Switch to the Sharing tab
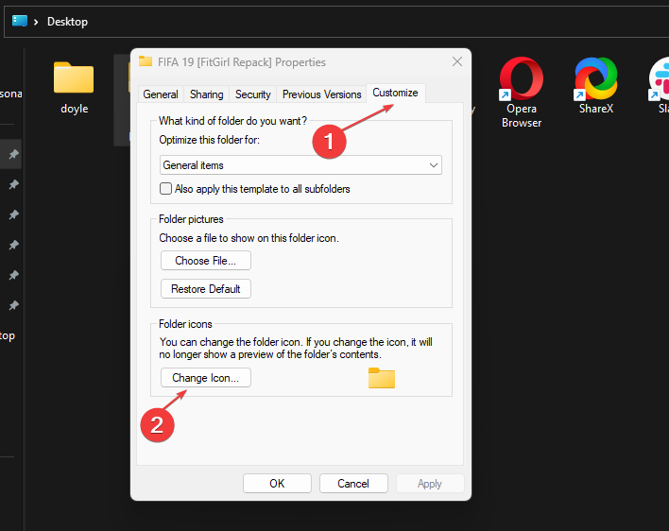Image resolution: width=669 pixels, height=531 pixels. pyautogui.click(x=207, y=94)
